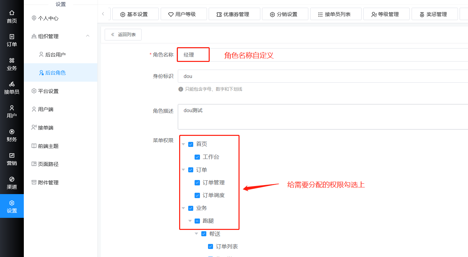468x257 pixels.
Task: Click the 接单端 person icon
Action: pos(34,127)
